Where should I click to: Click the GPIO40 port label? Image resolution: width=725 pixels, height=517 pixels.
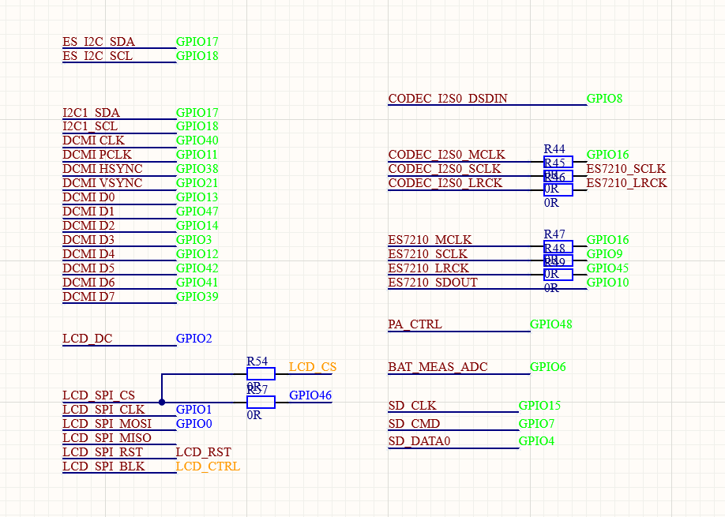(x=197, y=140)
